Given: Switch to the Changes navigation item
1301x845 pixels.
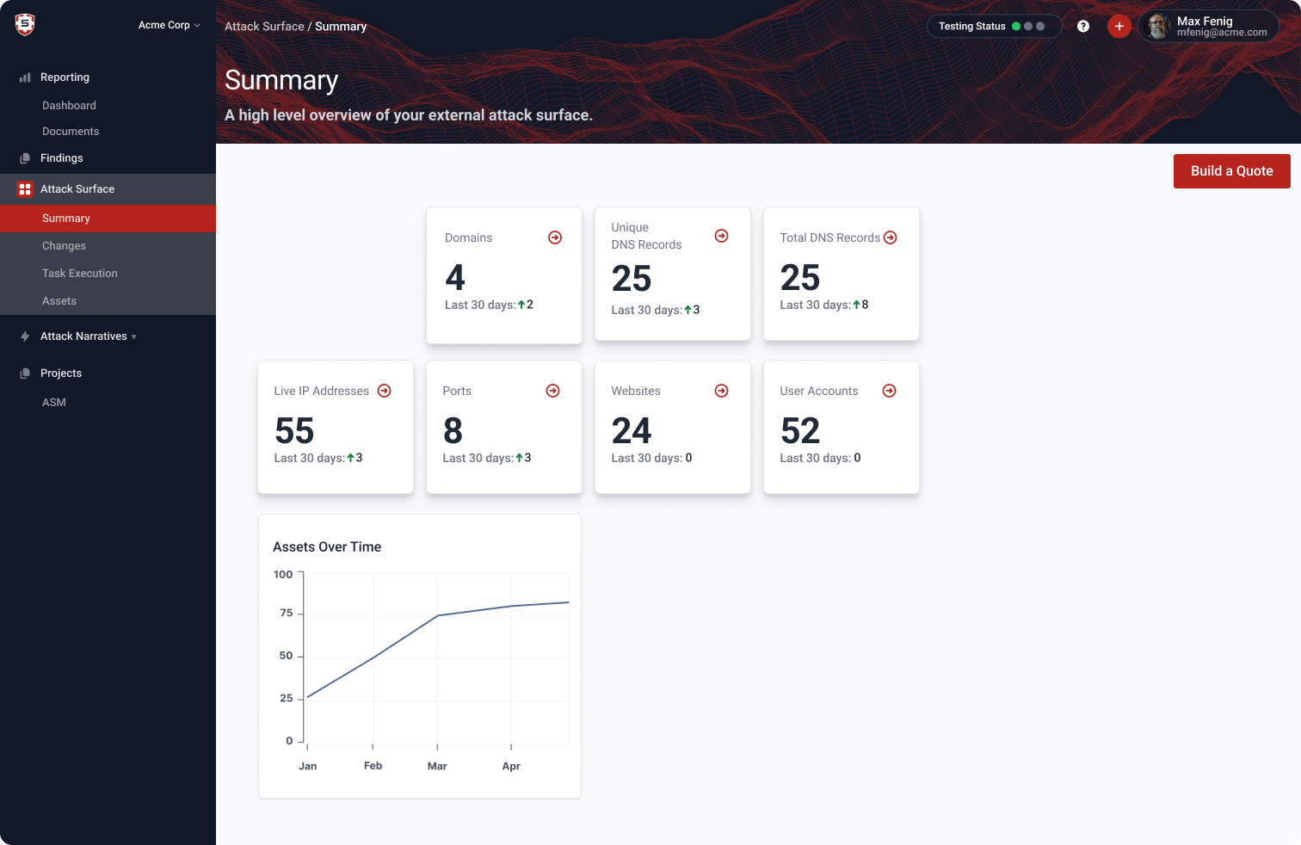Looking at the screenshot, I should click(x=64, y=245).
